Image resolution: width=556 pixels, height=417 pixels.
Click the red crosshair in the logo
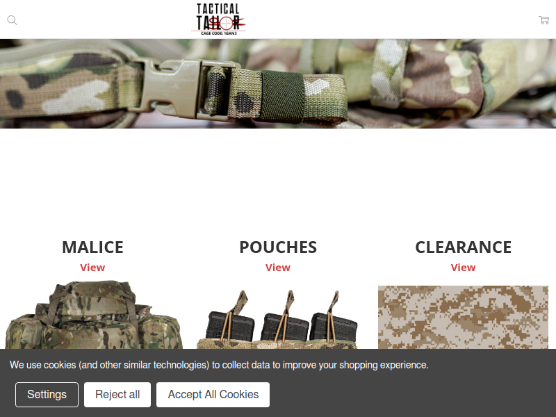tap(227, 24)
